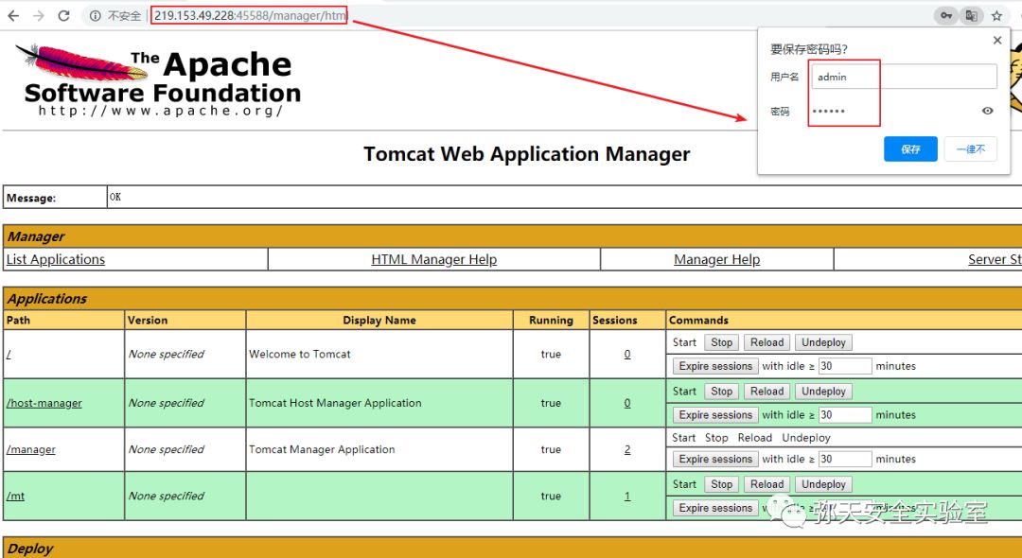Click idle minutes field for /host-manager
1022x558 pixels.
845,415
